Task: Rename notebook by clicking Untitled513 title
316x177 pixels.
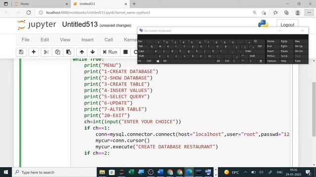Action: pos(80,24)
